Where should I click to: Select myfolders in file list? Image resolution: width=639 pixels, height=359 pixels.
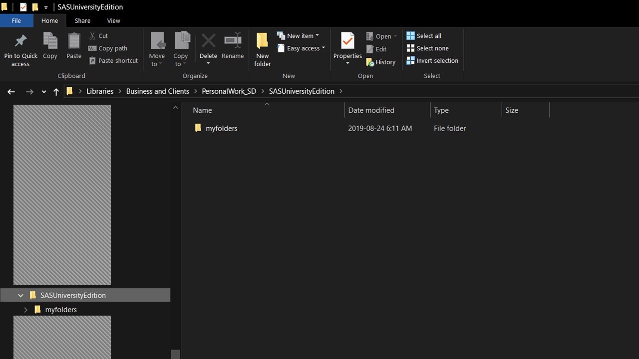click(x=221, y=128)
